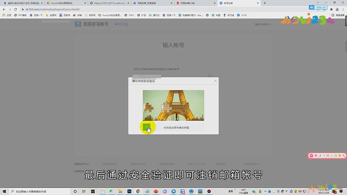Open the 5118 bookmark

tap(242, 15)
